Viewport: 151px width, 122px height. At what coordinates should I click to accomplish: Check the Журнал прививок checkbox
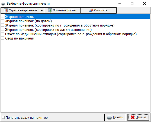pyautogui.click(x=2, y=17)
